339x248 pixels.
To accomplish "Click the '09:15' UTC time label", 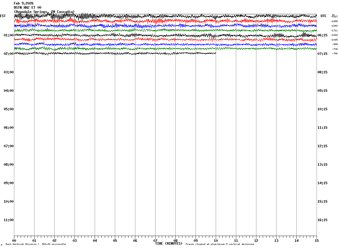I will [x=322, y=91].
